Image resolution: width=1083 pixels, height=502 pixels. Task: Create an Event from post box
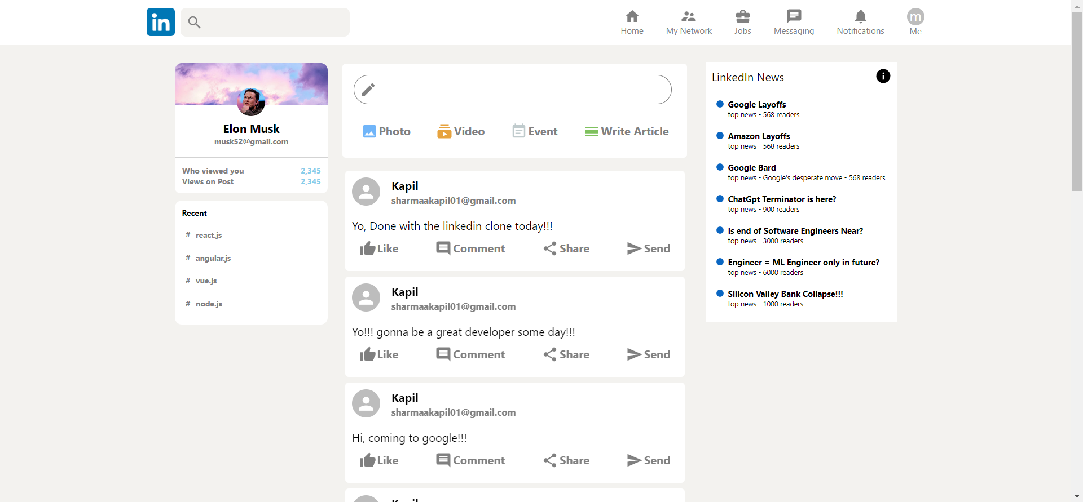pyautogui.click(x=535, y=131)
